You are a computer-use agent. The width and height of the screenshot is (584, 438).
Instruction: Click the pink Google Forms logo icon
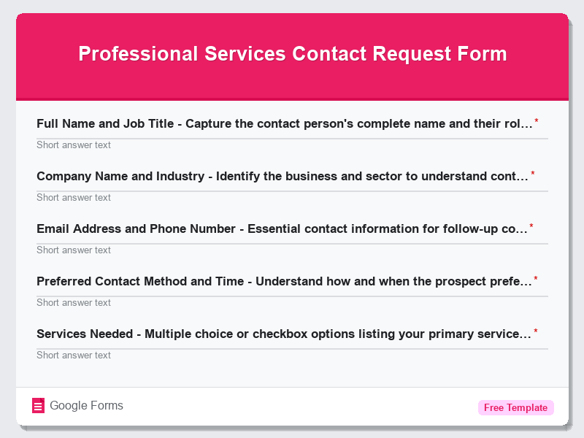(38, 405)
